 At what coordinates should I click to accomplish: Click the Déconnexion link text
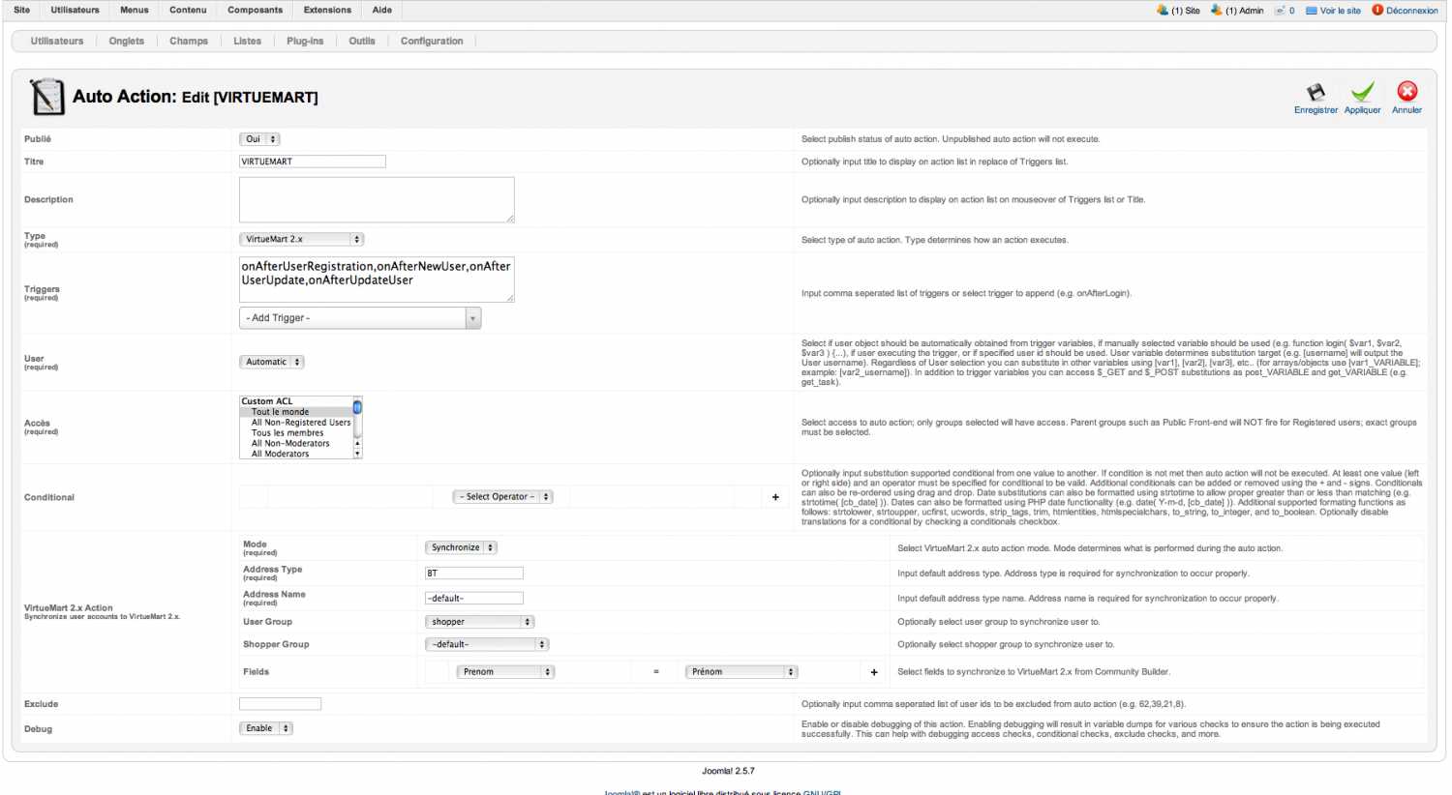pyautogui.click(x=1412, y=11)
